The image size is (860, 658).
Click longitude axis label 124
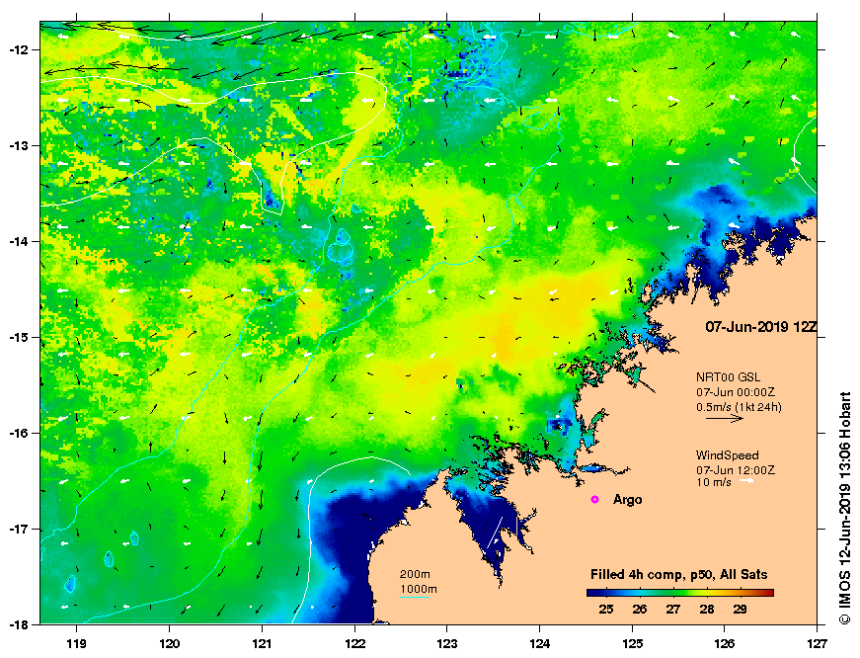point(540,643)
